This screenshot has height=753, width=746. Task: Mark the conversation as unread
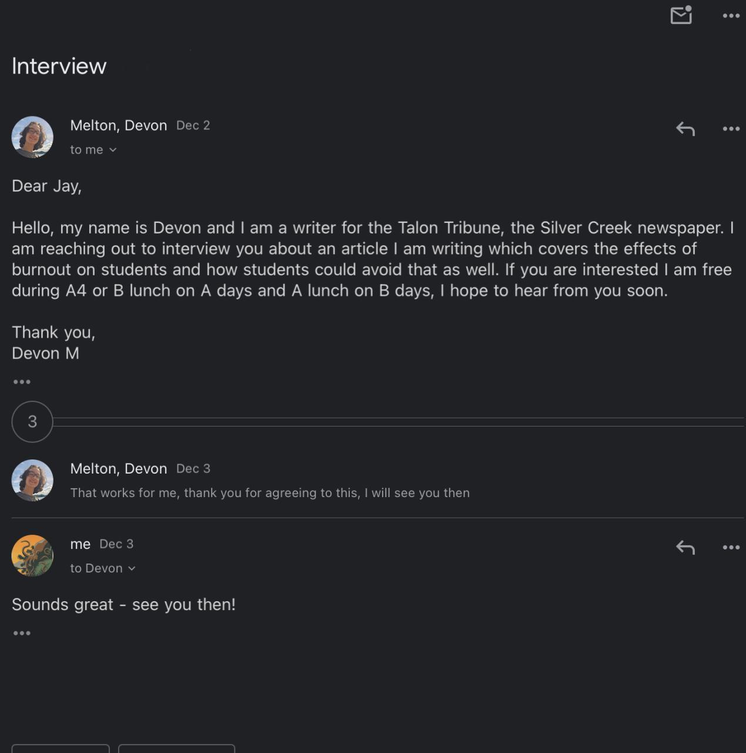pos(681,15)
